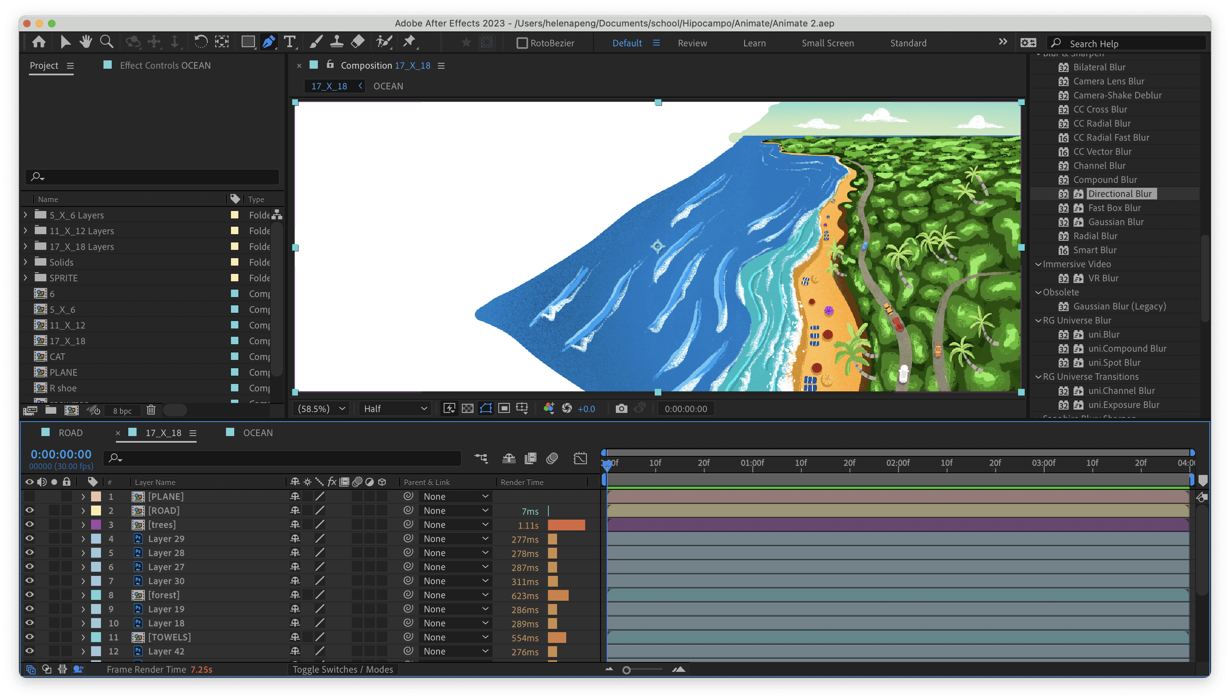
Task: Switch to the Review workspace
Action: pos(692,43)
